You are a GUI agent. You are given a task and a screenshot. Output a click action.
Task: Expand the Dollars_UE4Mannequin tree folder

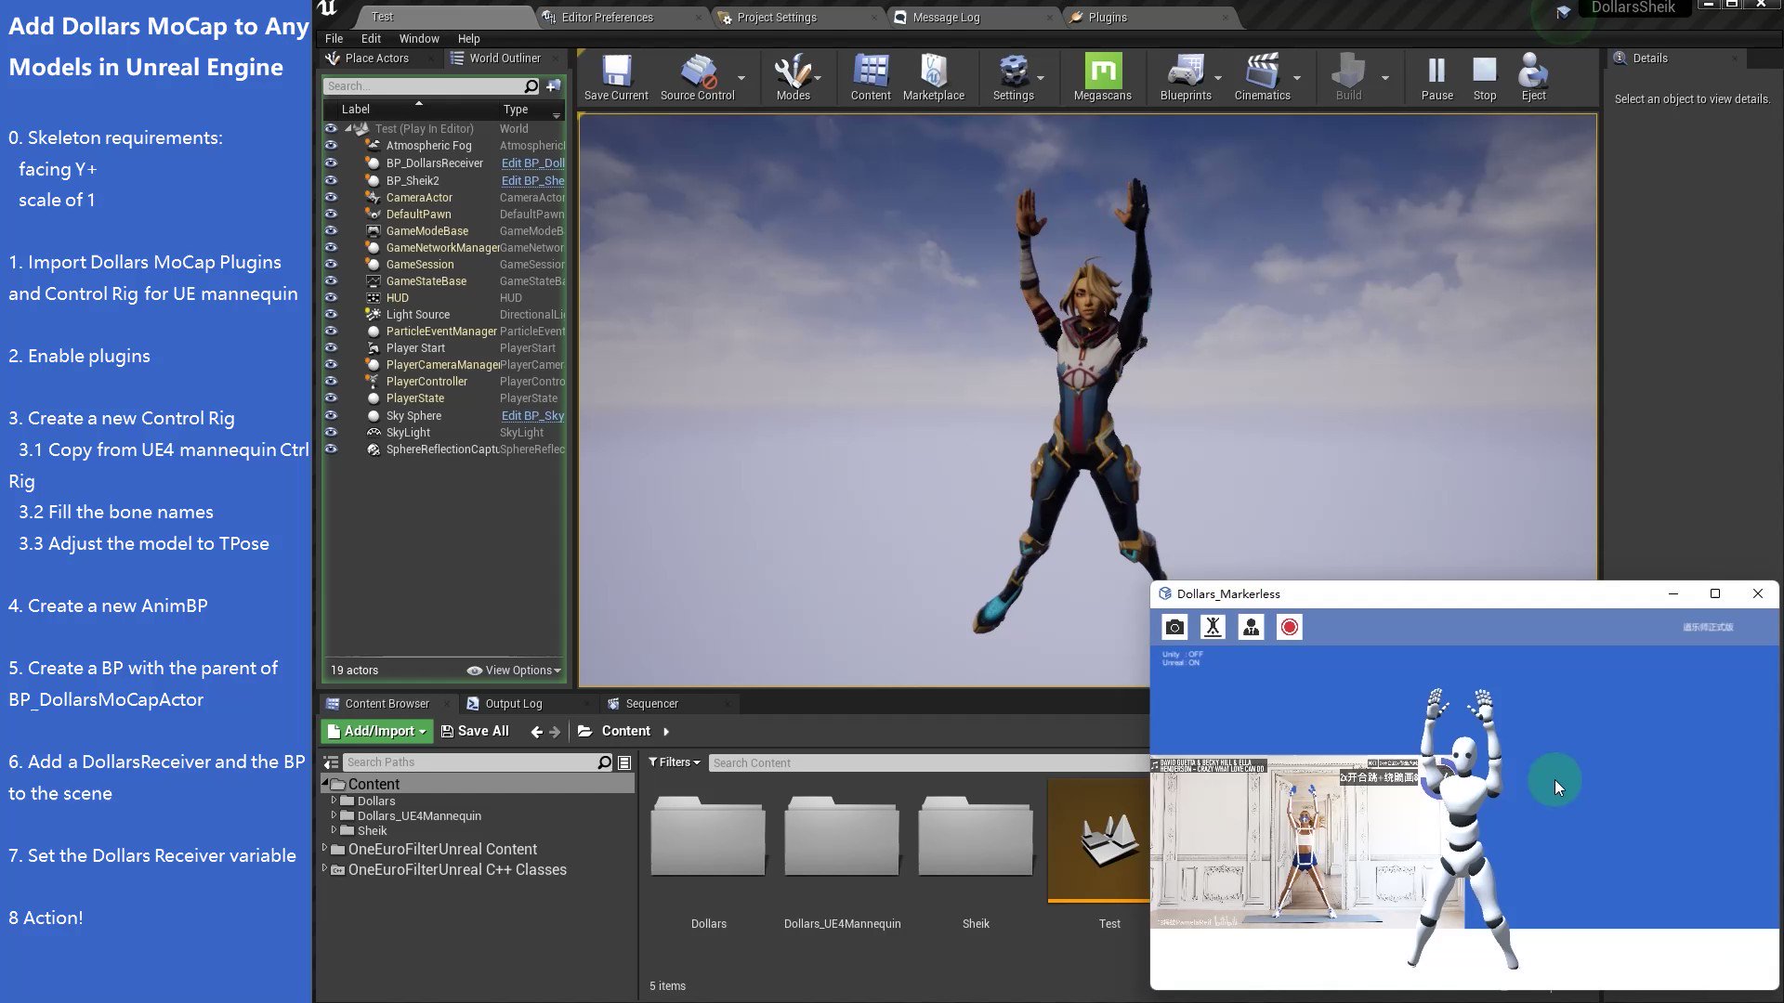tap(334, 815)
